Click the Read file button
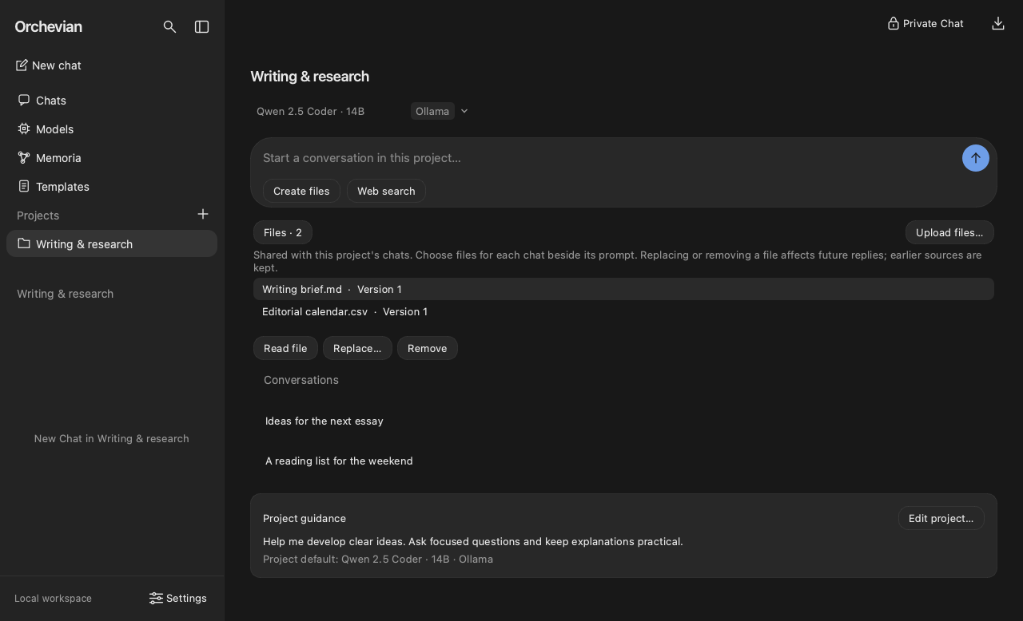This screenshot has width=1023, height=621. click(285, 348)
